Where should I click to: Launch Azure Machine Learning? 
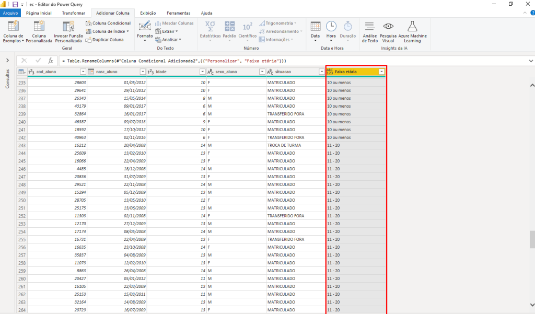tap(412, 27)
